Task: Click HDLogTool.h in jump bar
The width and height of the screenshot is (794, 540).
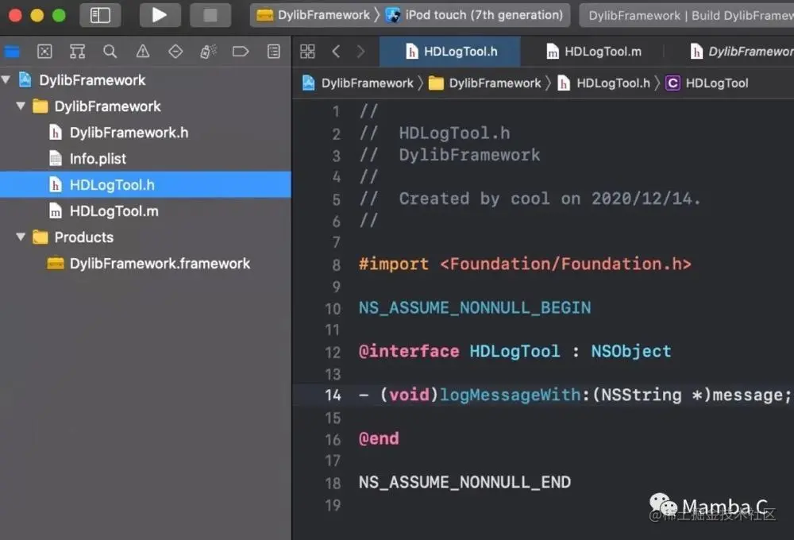Action: [603, 83]
